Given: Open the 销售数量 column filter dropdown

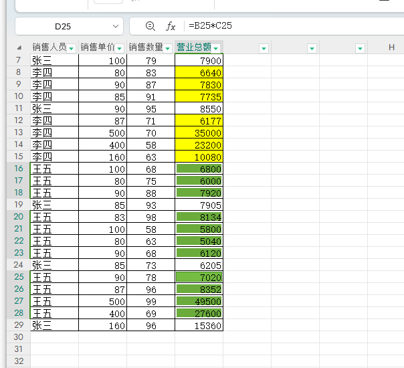Looking at the screenshot, I should (x=167, y=48).
